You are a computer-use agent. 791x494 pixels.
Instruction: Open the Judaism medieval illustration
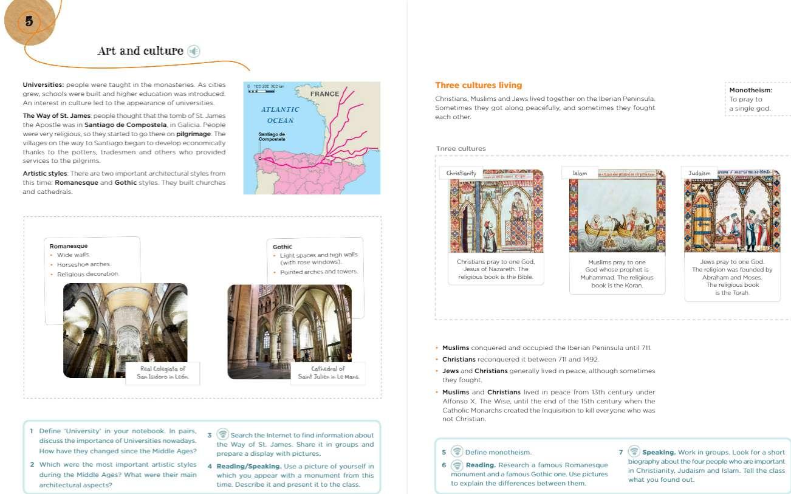tap(733, 211)
